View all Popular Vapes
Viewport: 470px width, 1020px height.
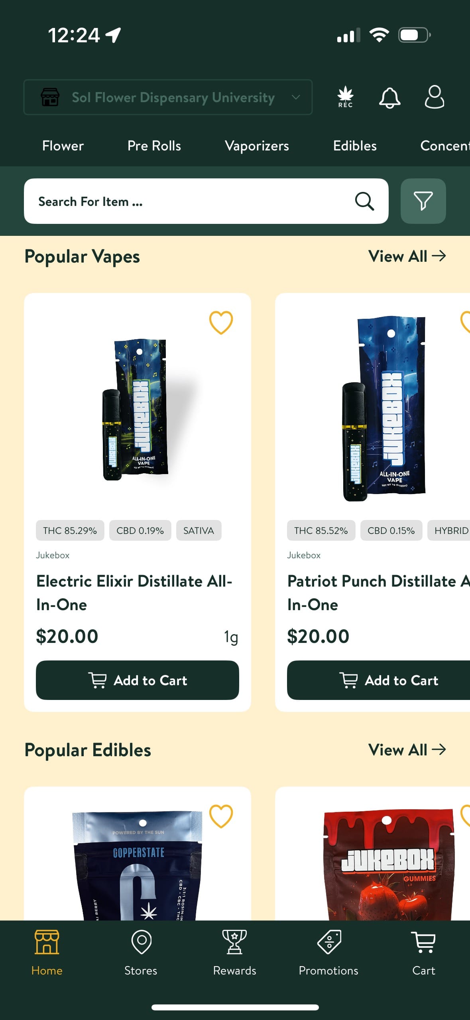(x=407, y=256)
